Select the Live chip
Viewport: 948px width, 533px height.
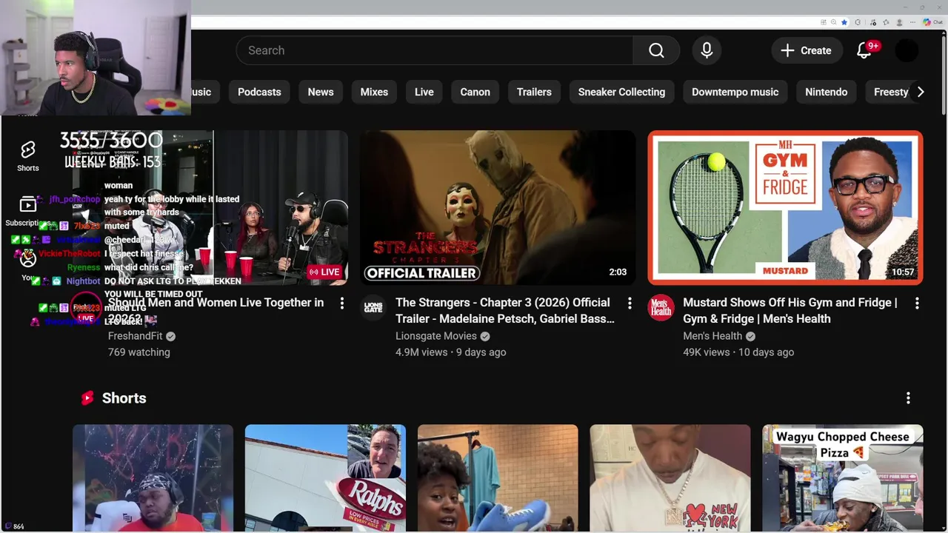click(x=424, y=92)
